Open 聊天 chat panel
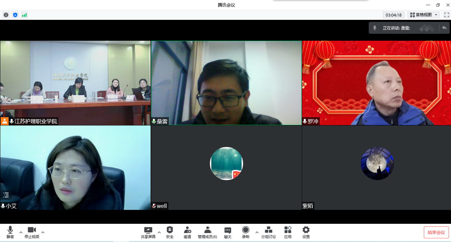 coord(227,232)
